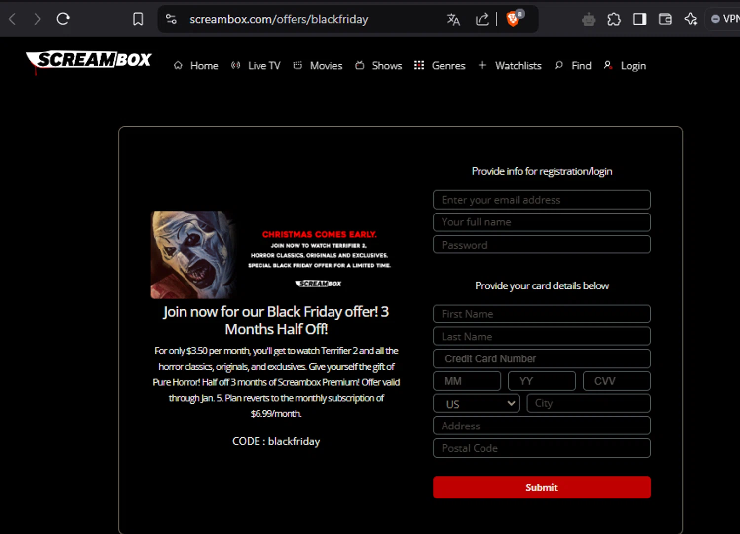Screen dimensions: 740x534
Task: Open the Home menu item
Action: [196, 66]
